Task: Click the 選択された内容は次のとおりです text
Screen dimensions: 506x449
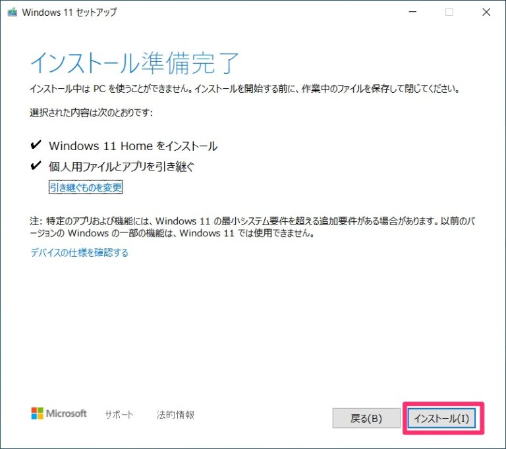Action: pyautogui.click(x=92, y=113)
